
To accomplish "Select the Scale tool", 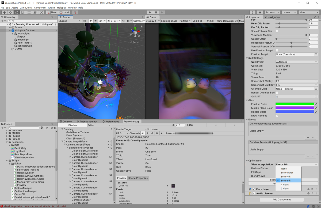I will click(x=23, y=12).
